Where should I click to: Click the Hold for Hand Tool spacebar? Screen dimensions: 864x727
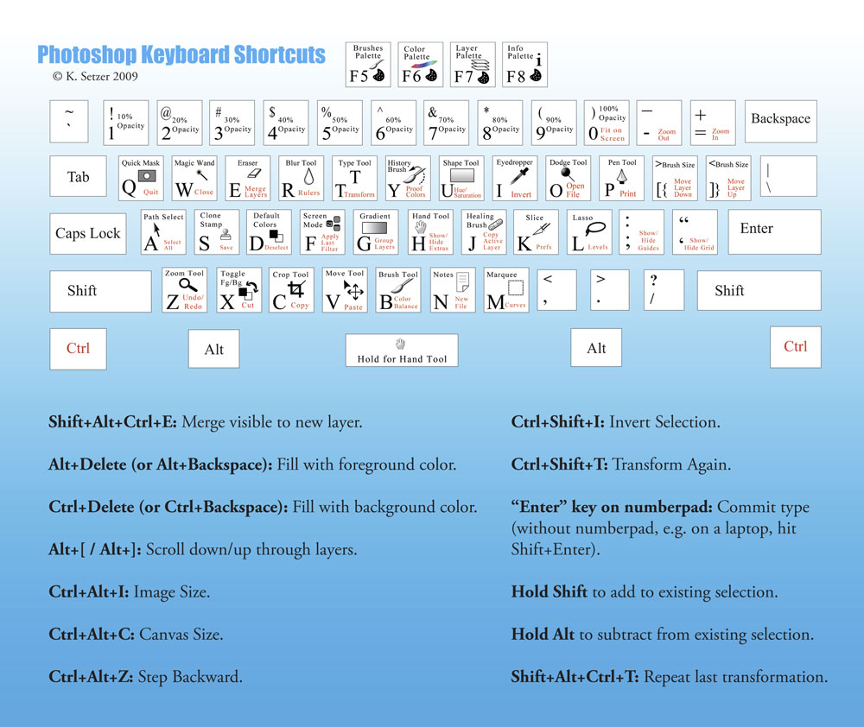click(x=402, y=350)
